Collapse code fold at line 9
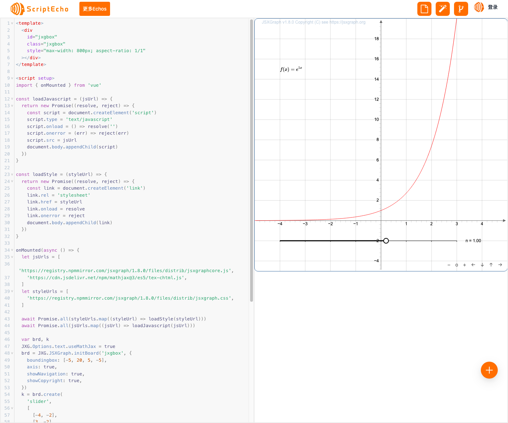Screen dimensions: 508x423 tap(12, 78)
